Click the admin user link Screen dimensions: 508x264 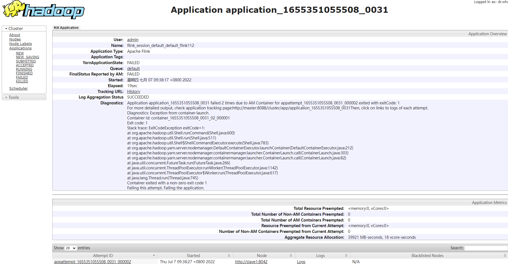pos(133,40)
